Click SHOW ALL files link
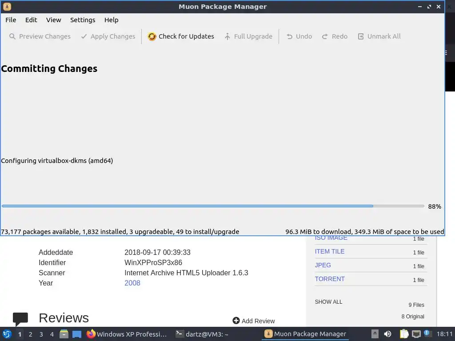Viewport: 455px width, 341px height. (328, 302)
